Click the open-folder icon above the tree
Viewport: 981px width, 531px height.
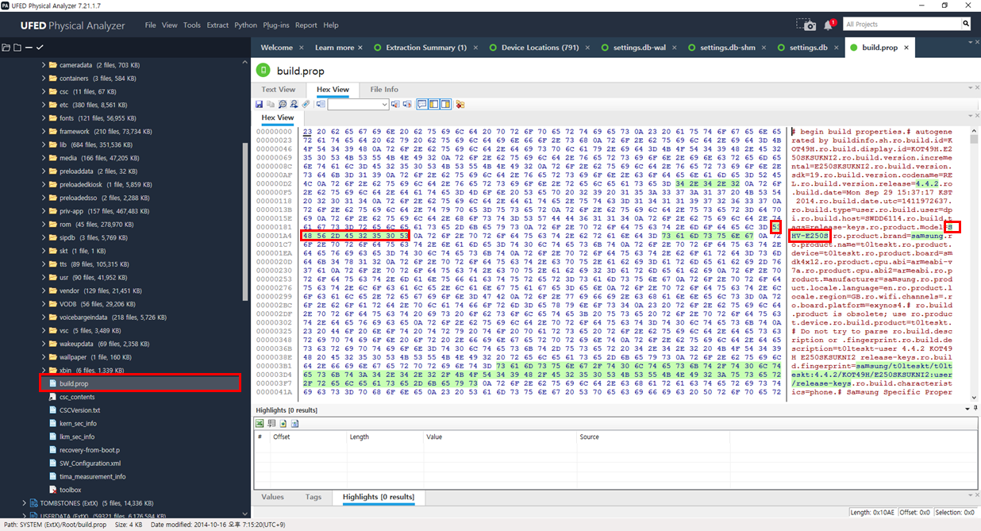pyautogui.click(x=6, y=48)
